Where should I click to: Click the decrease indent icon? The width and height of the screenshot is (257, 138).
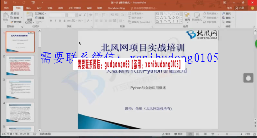click(x=112, y=15)
